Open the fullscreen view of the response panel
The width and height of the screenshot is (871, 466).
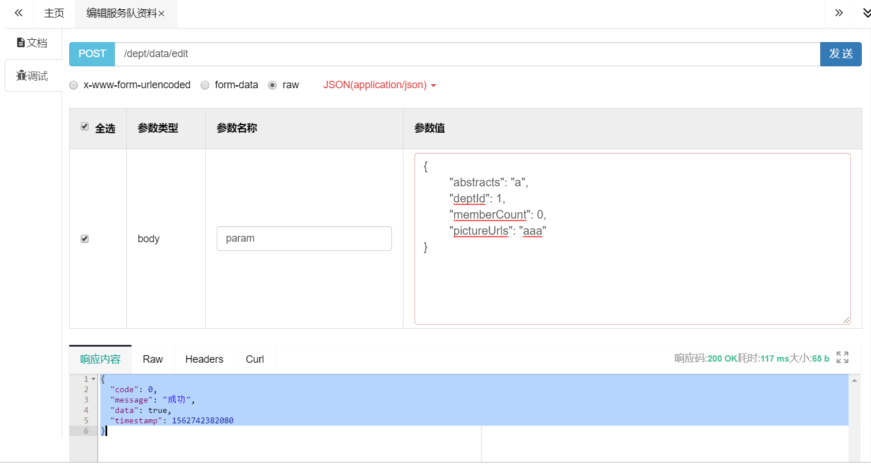tap(843, 358)
